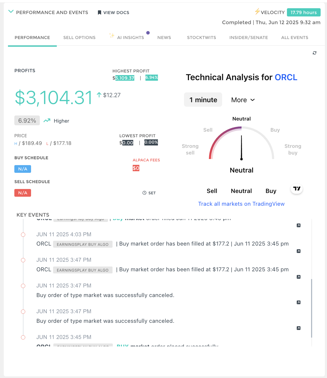
Task: Click the Key Events scrollbar thumb
Action: pos(311,308)
